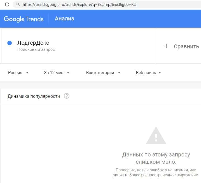Expand the Веб-поиск search type dropdown
This screenshot has height=183, width=201.
(148, 73)
